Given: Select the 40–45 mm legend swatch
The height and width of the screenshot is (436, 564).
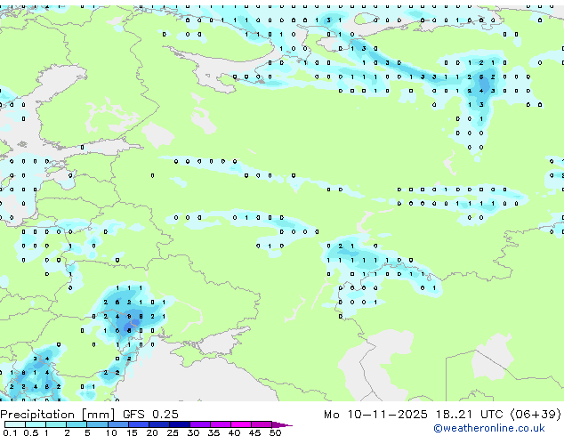Looking at the screenshot, I should pyautogui.click(x=241, y=424).
